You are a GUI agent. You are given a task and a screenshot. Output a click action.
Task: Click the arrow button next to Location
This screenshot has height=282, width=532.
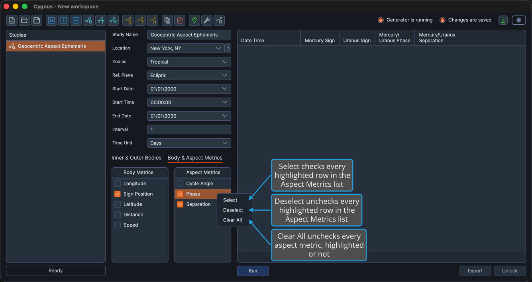(x=228, y=48)
